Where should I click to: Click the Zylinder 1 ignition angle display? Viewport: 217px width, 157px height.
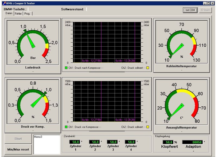74,142
